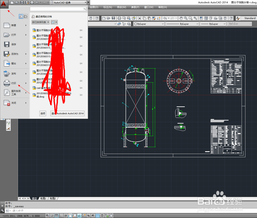Open the Properties palette icon
Image resolution: width=257 pixels, height=218 pixels.
tap(201, 18)
